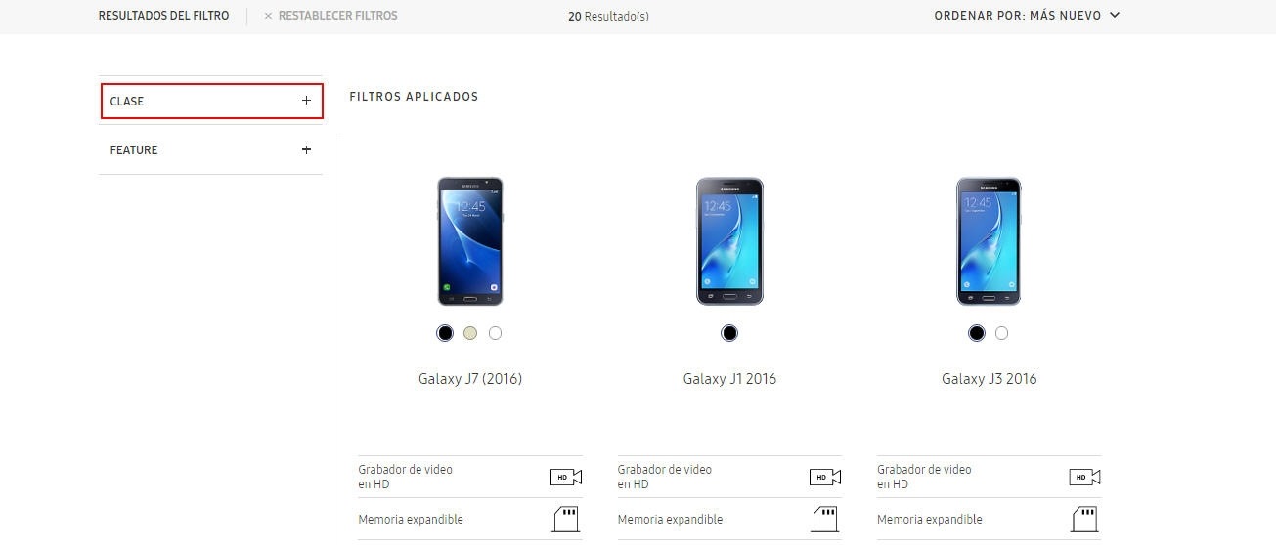Choose gold color swatch for Galaxy J7
Image resolution: width=1276 pixels, height=545 pixels.
click(470, 333)
